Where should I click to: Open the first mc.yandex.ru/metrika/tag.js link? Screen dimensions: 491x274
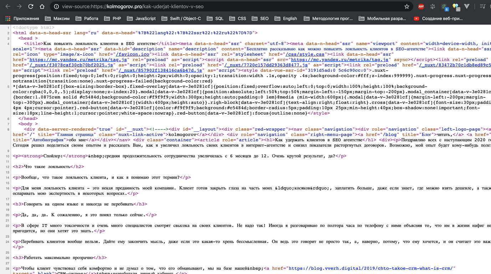78,60
